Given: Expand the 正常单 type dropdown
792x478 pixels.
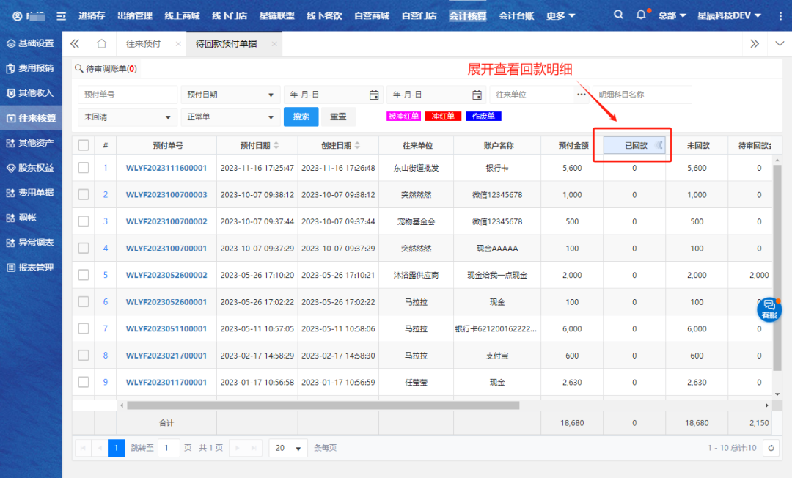Looking at the screenshot, I should tap(230, 117).
